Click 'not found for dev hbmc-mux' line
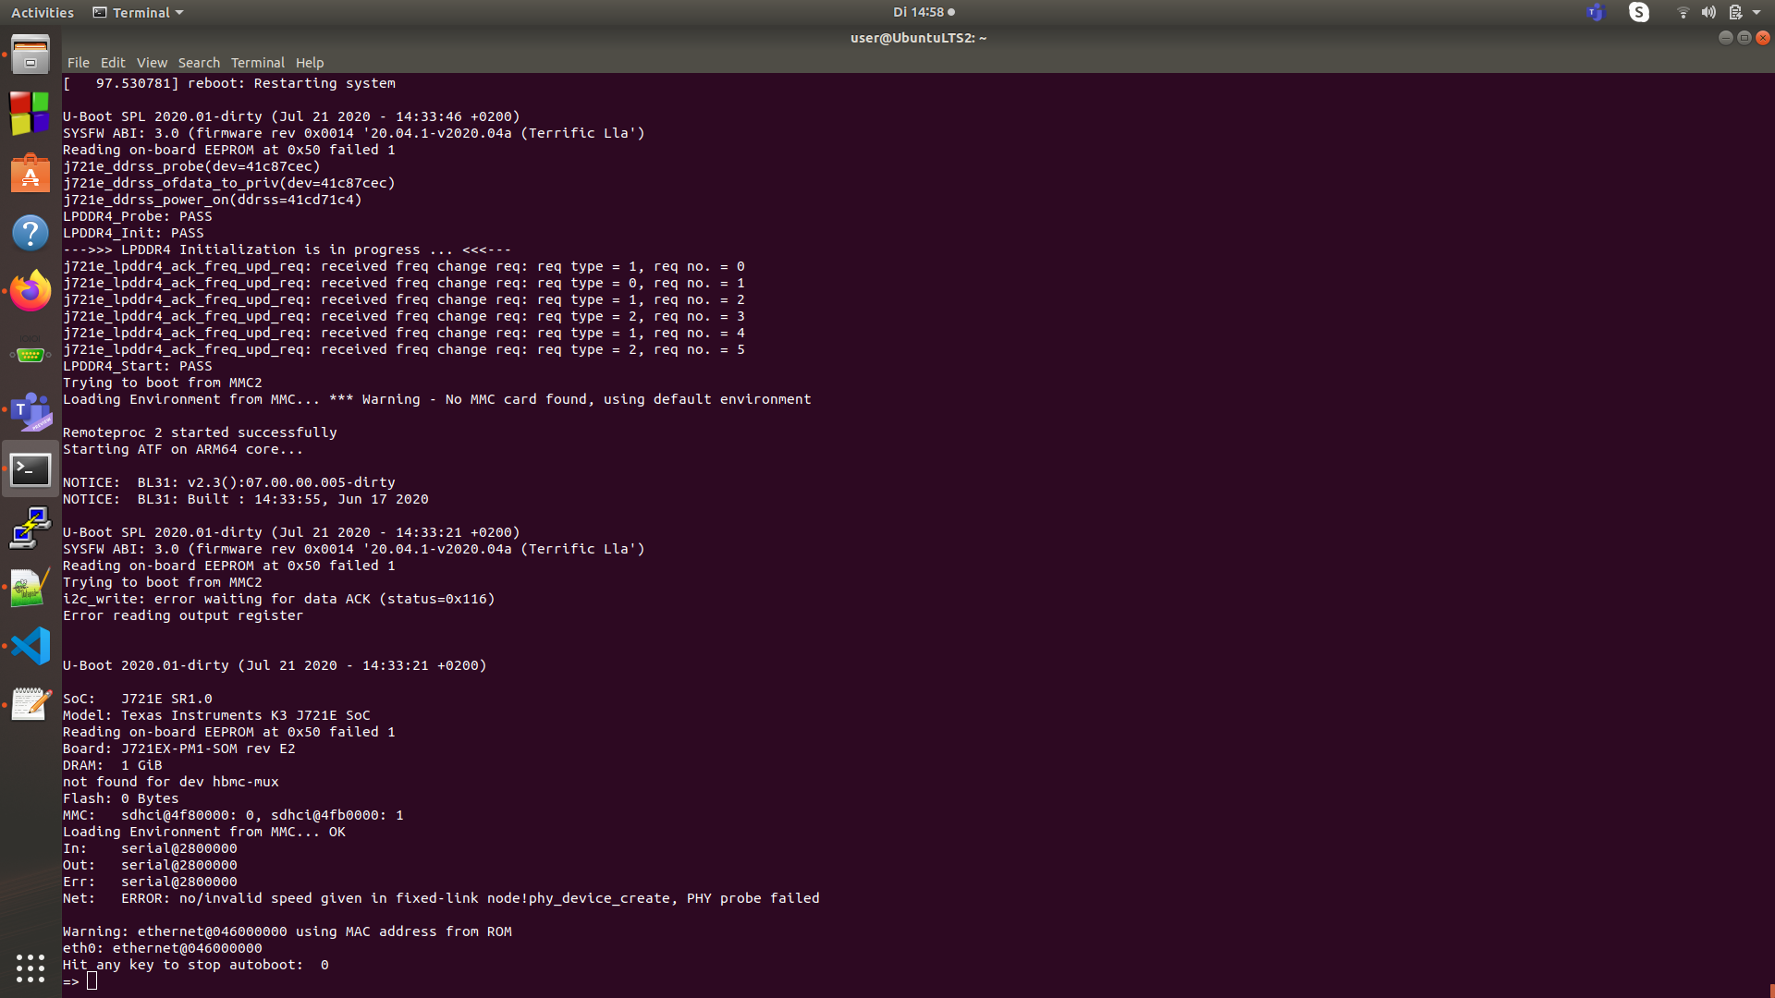 [171, 782]
